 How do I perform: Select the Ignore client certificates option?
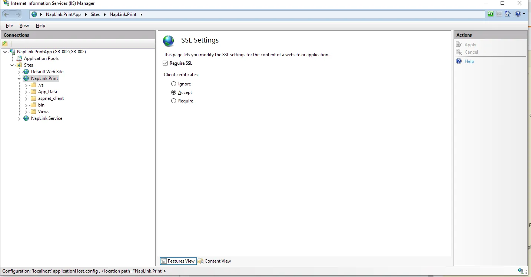[x=173, y=84]
